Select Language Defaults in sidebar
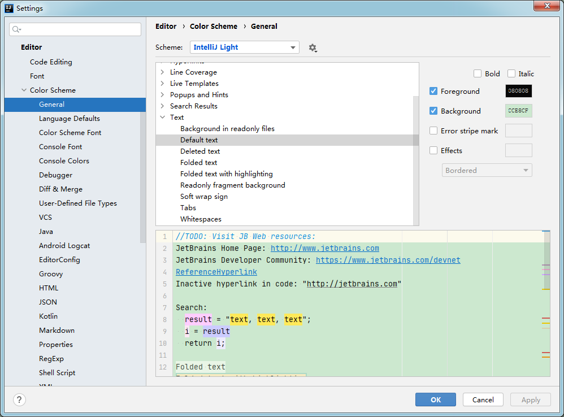The width and height of the screenshot is (564, 417). pos(69,119)
